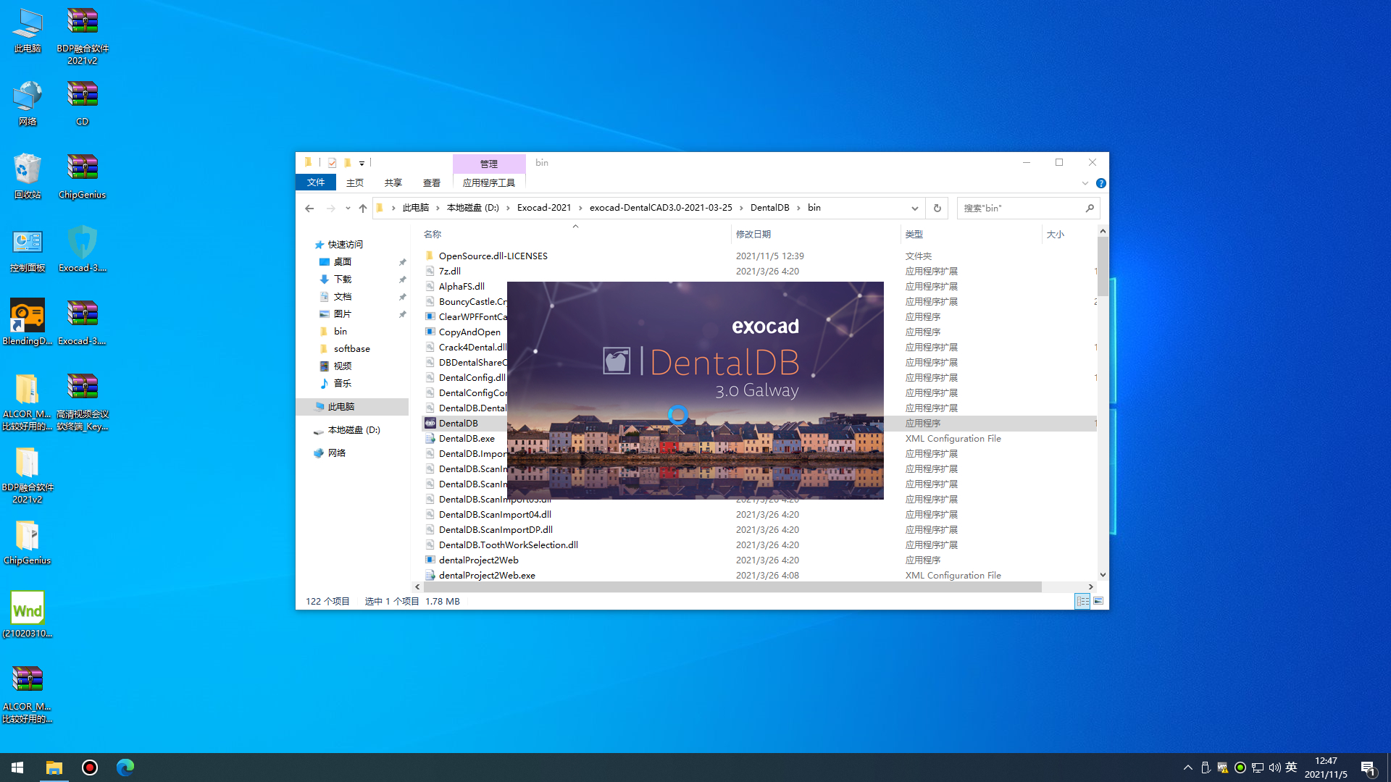
Task: Open the BDP融合软件 2021v2 archive icon
Action: (83, 35)
